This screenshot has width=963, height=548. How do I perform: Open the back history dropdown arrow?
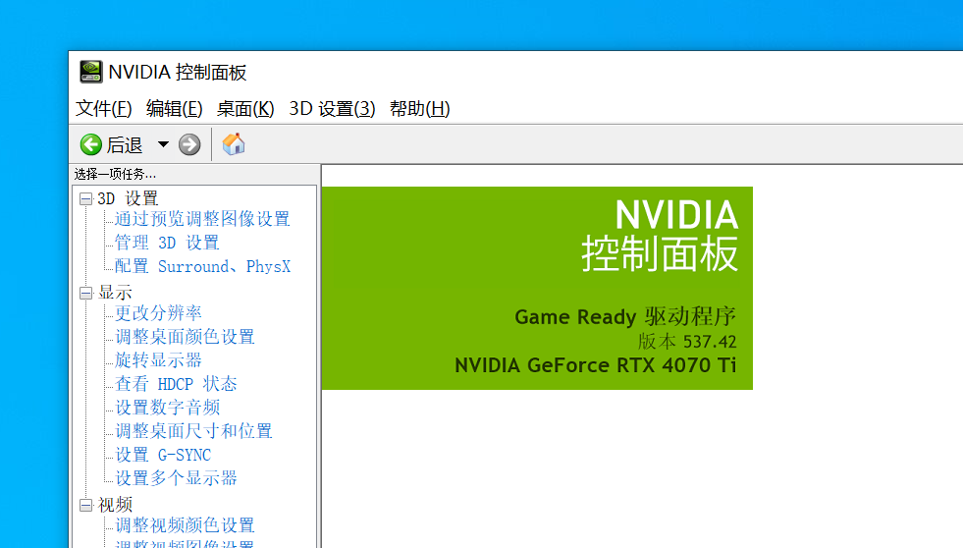click(163, 145)
